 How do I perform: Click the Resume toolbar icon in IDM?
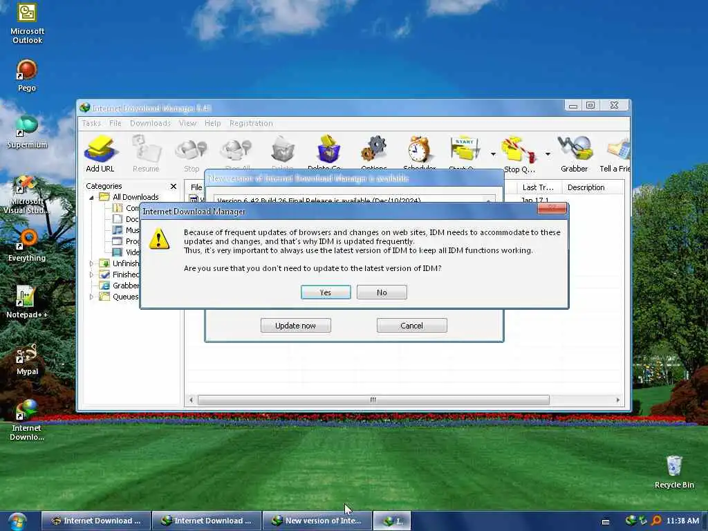(x=146, y=153)
